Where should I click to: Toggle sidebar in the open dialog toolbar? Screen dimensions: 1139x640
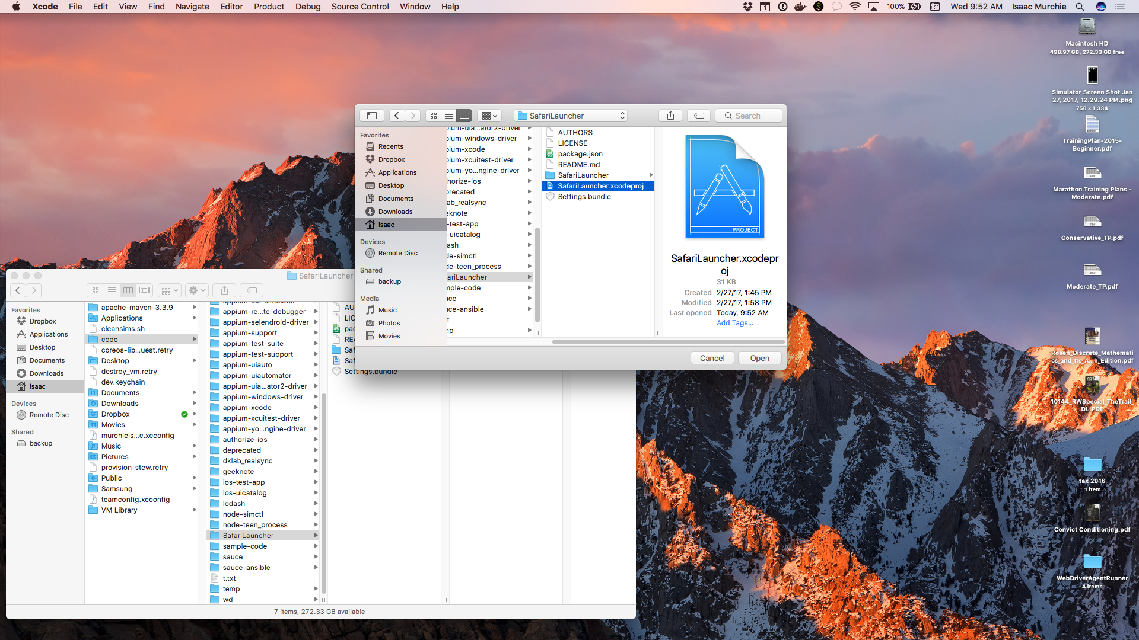pyautogui.click(x=372, y=116)
